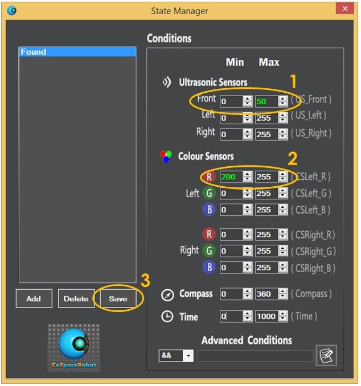
Task: Focus the Time Min input field
Action: coord(231,317)
